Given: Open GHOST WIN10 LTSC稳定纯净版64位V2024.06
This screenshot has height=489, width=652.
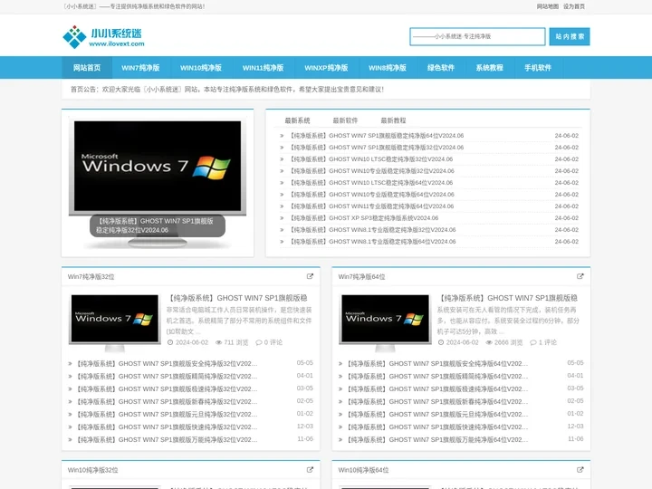Looking at the screenshot, I should coord(371,183).
